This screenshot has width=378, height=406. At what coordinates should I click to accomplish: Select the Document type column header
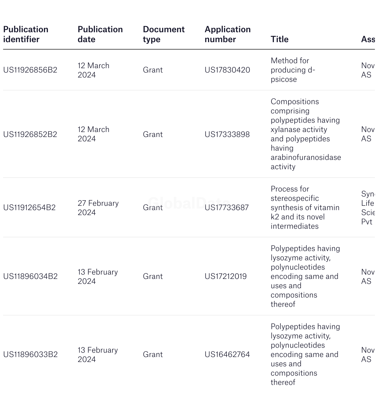(x=164, y=34)
